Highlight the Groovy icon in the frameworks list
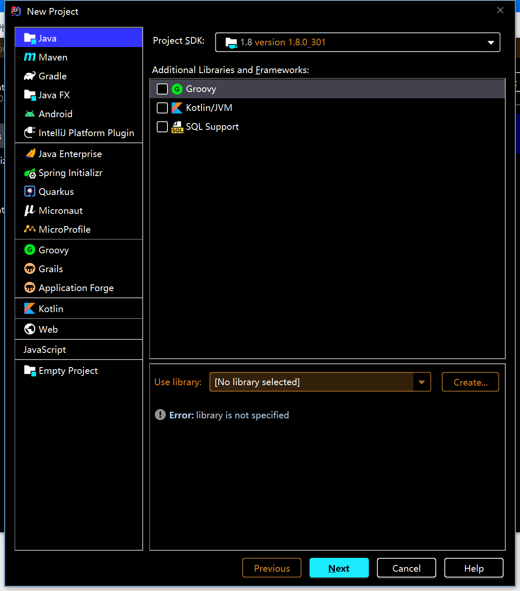This screenshot has height=591, width=520. click(x=177, y=89)
